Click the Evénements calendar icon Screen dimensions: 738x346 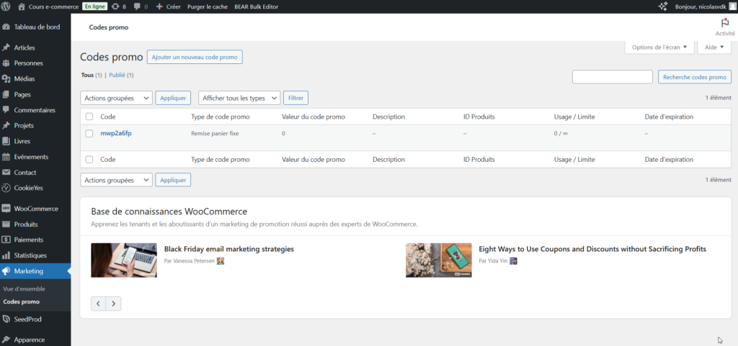[x=6, y=157]
